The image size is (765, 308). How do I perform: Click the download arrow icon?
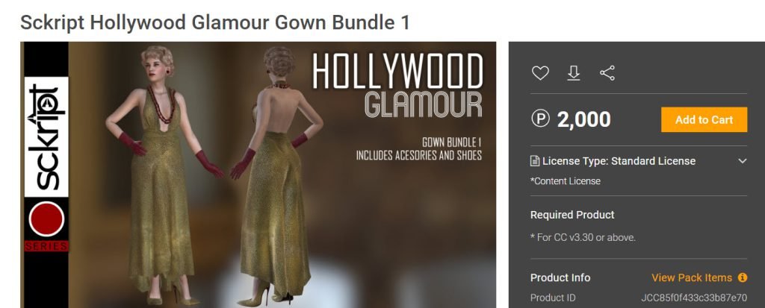[574, 73]
